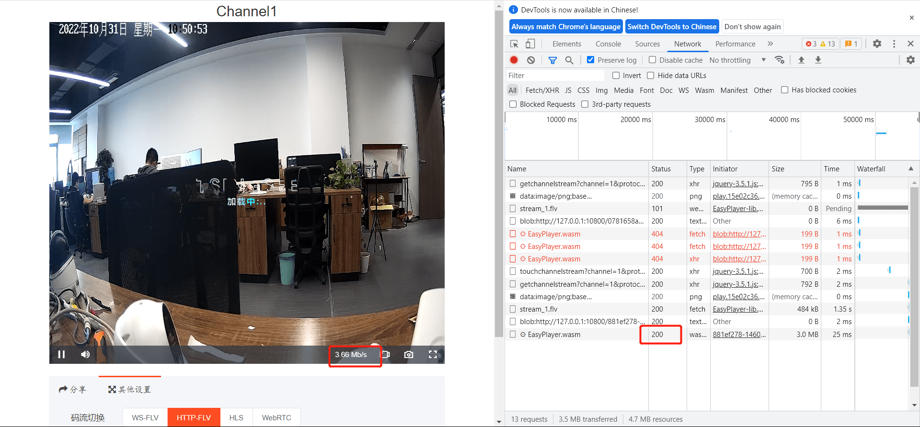920x427 pixels.
Task: Sort requests by Time column
Action: click(838, 169)
